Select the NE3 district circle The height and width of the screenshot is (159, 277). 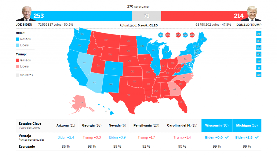[x=192, y=35]
